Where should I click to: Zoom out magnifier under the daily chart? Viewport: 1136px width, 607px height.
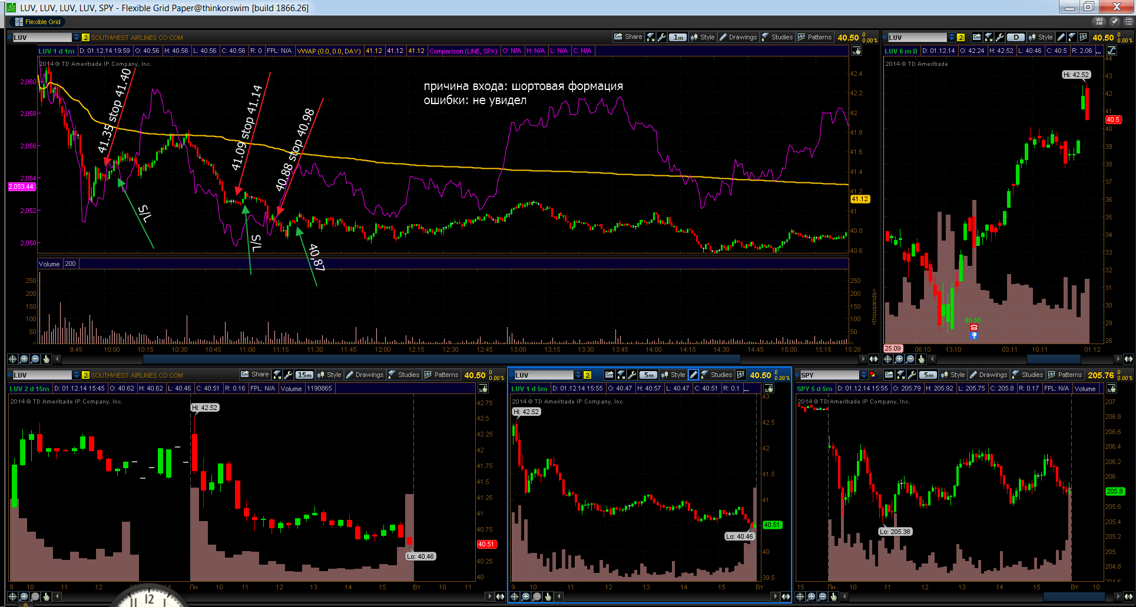click(910, 359)
